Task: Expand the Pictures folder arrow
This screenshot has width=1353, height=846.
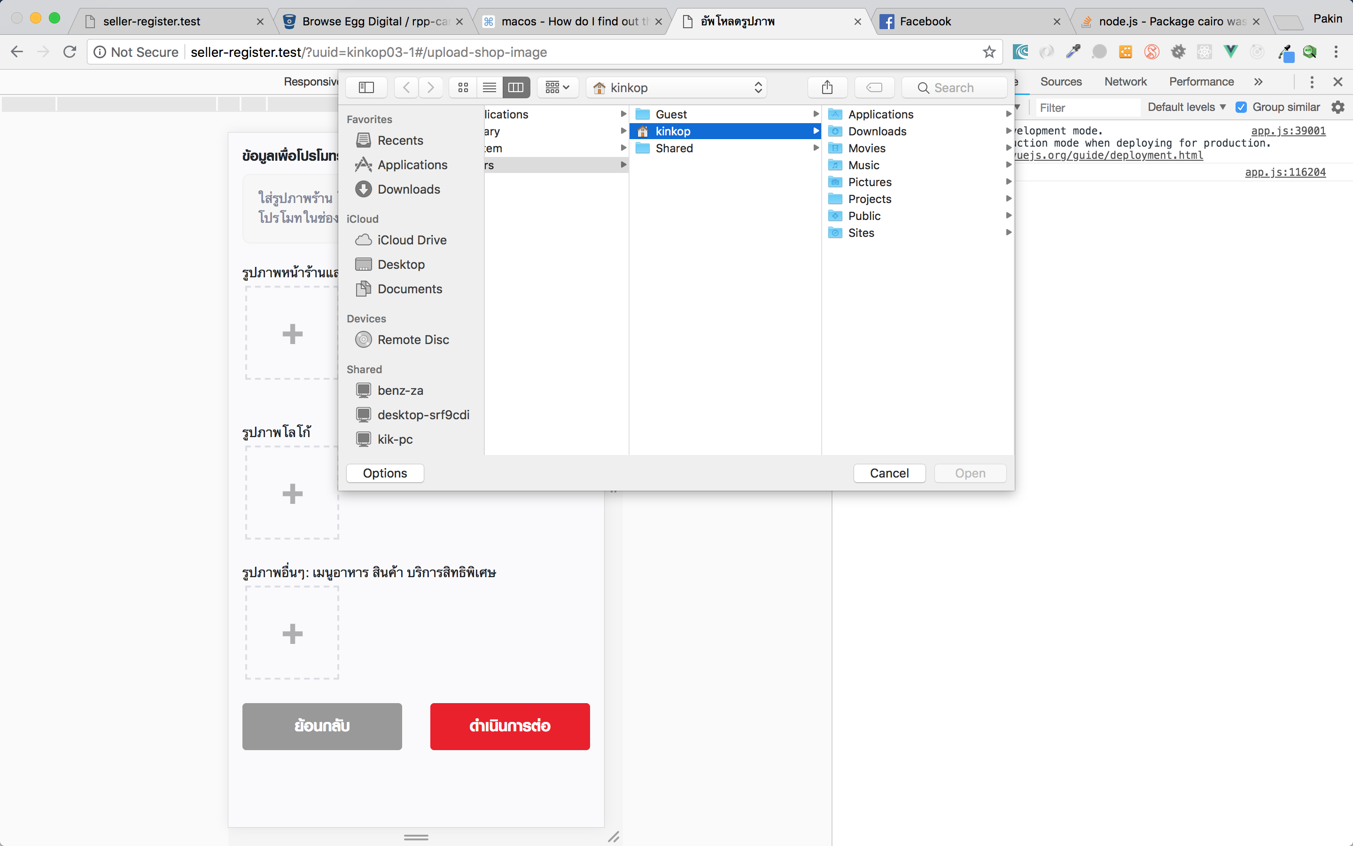Action: point(1009,181)
